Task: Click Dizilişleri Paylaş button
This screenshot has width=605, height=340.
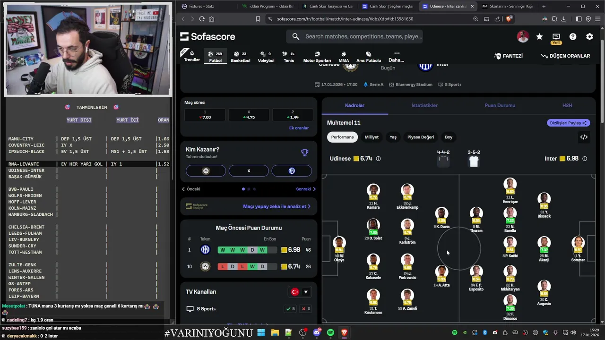Action: point(568,123)
